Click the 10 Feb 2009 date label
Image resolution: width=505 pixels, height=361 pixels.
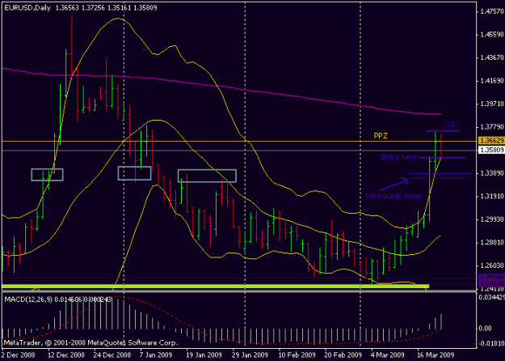[297, 355]
